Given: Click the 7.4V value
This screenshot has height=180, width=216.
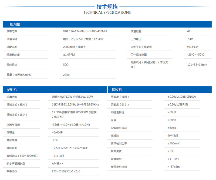Looking at the screenshot, I should click(x=190, y=39).
